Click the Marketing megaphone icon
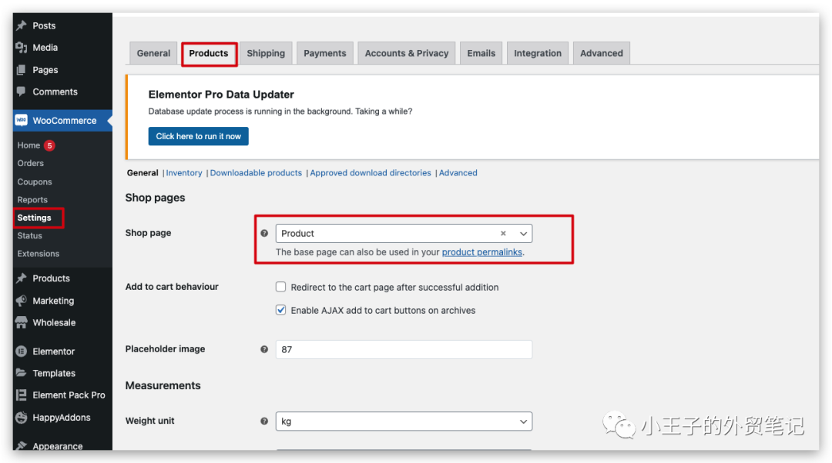Image resolution: width=832 pixels, height=463 pixels. (x=22, y=301)
